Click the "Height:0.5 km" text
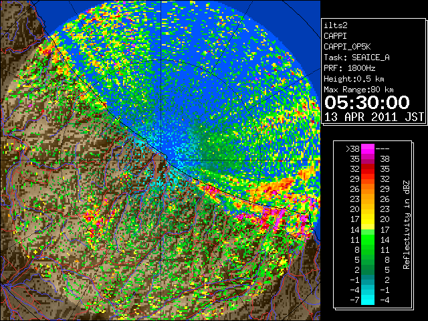The width and height of the screenshot is (428, 321). click(354, 79)
